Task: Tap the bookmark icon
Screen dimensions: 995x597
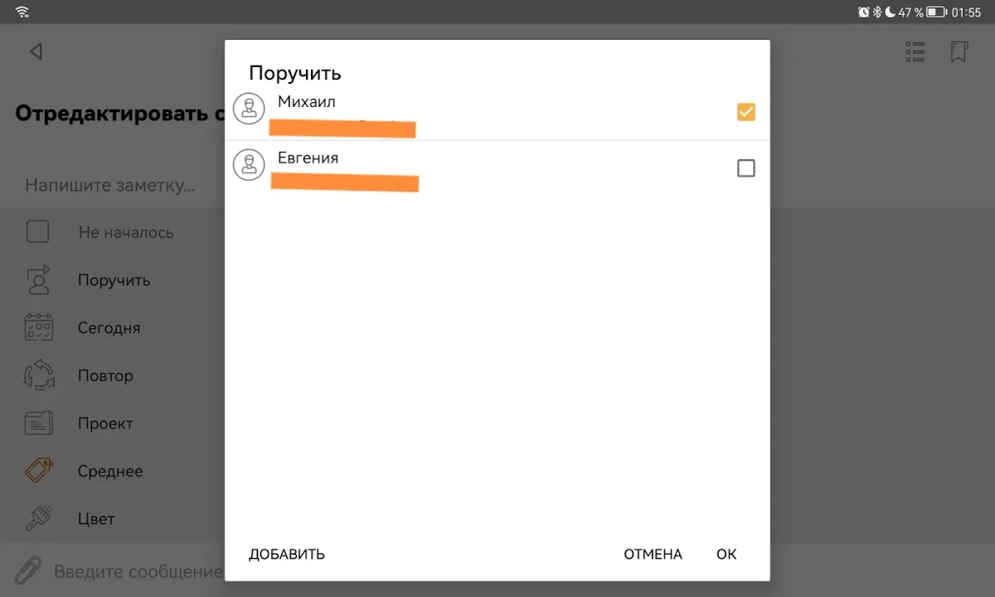Action: coord(959,52)
